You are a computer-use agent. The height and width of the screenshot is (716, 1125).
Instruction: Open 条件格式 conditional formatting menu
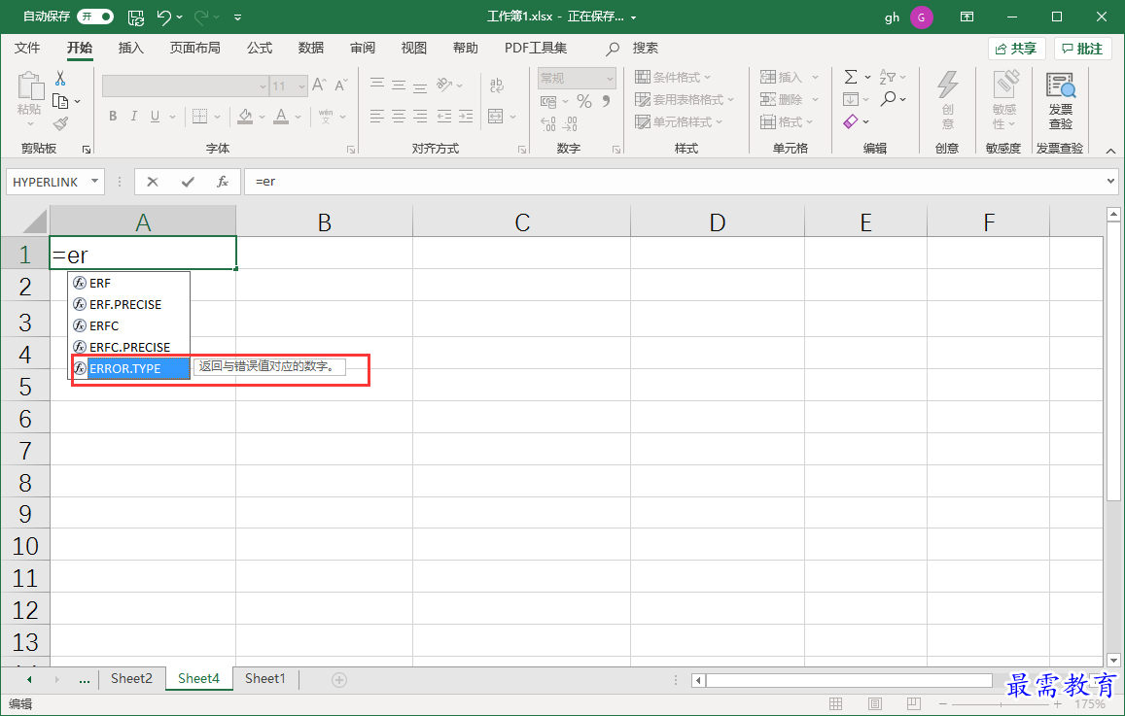[673, 78]
